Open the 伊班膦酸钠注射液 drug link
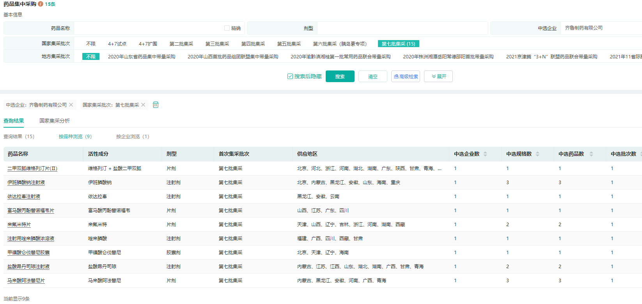The width and height of the screenshot is (642, 304). click(x=26, y=183)
